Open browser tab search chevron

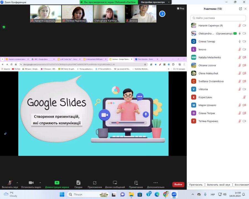2,59
